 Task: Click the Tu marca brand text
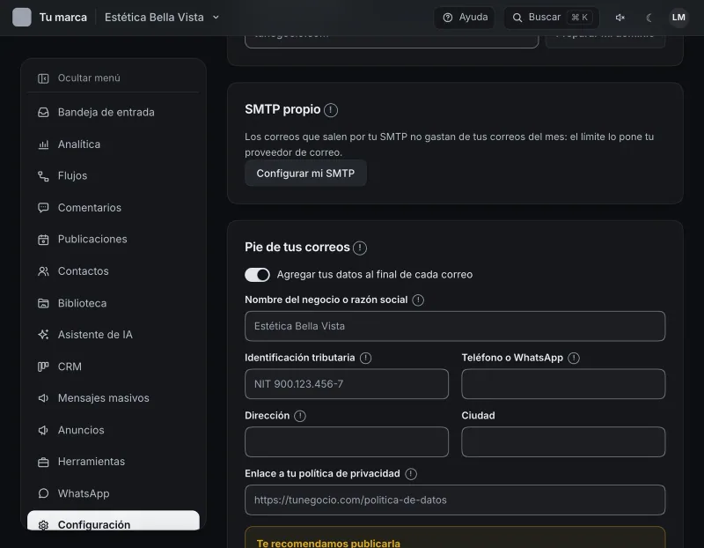(62, 17)
